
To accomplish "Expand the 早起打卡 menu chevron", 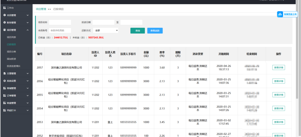I will click(x=28, y=110).
